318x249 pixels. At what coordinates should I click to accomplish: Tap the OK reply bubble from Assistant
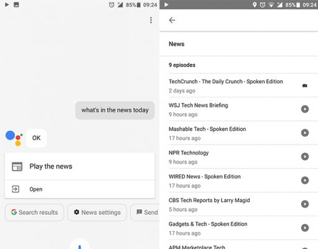coord(36,138)
